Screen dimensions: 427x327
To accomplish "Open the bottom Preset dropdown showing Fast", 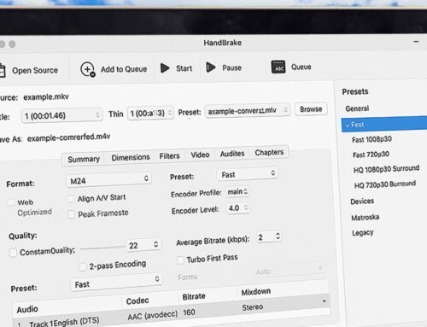I will [116, 282].
